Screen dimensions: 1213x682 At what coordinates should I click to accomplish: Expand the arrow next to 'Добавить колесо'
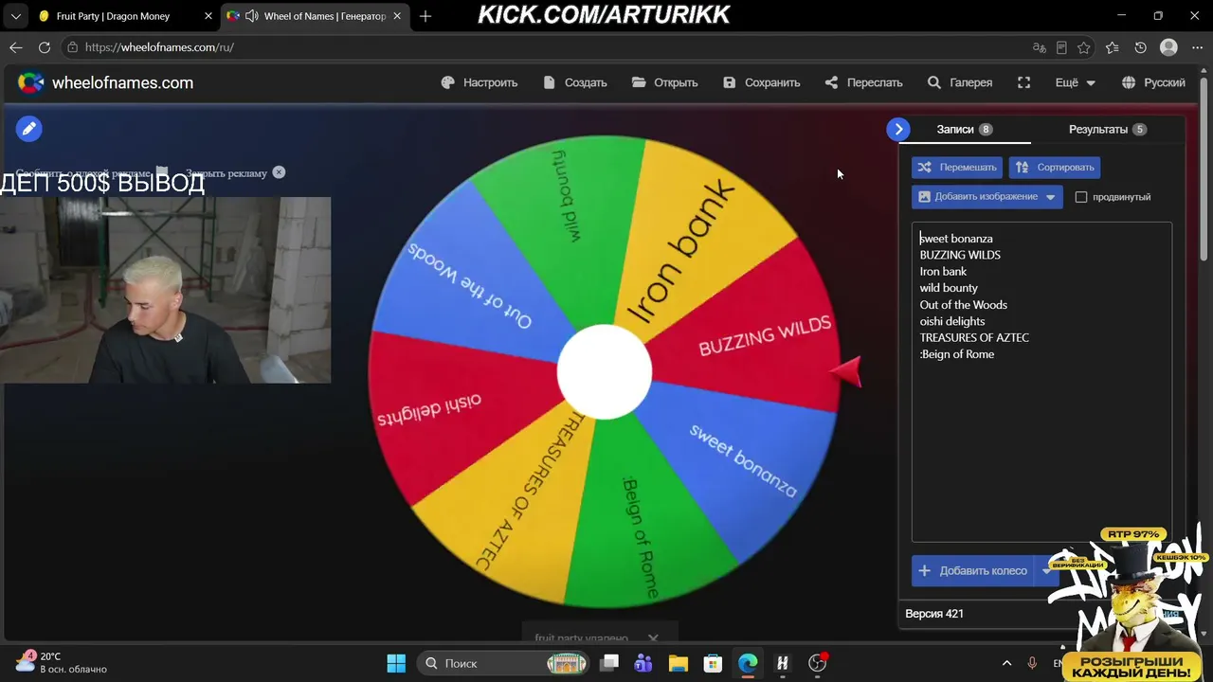tap(1047, 571)
